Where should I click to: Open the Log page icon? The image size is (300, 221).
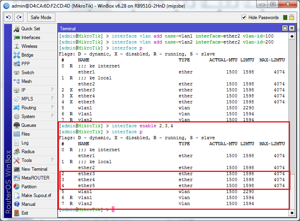pyautogui.click(x=17, y=143)
